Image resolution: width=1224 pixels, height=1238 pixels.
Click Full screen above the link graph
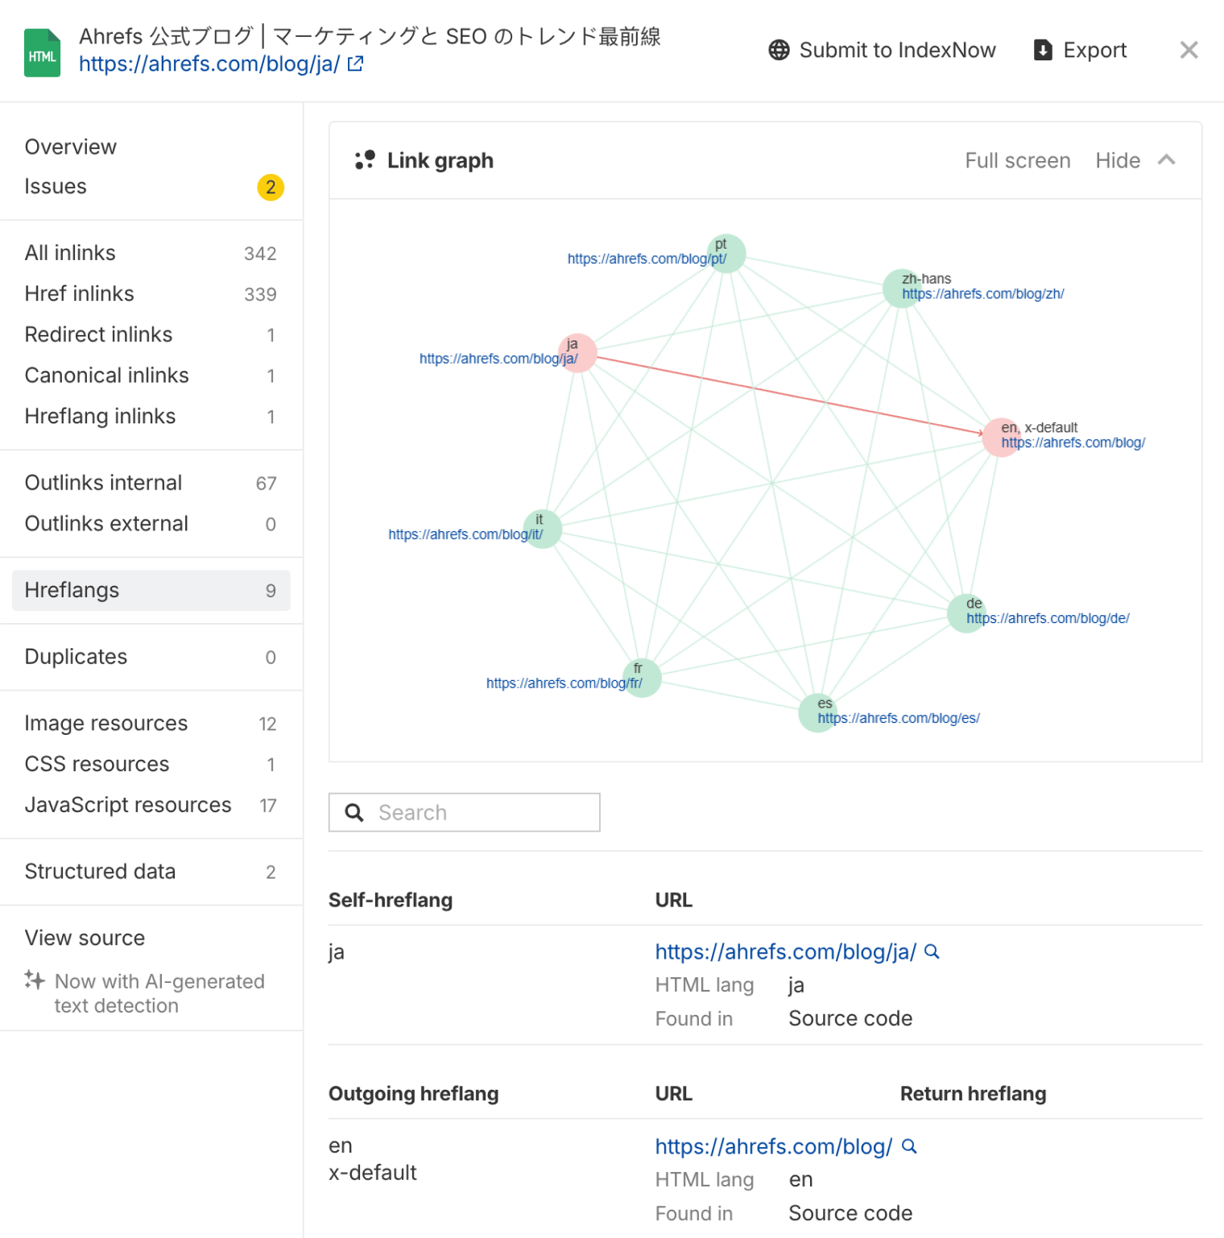pyautogui.click(x=1017, y=160)
